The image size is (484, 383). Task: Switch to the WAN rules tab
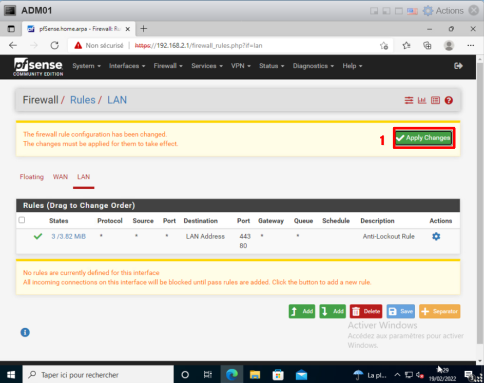(x=60, y=177)
